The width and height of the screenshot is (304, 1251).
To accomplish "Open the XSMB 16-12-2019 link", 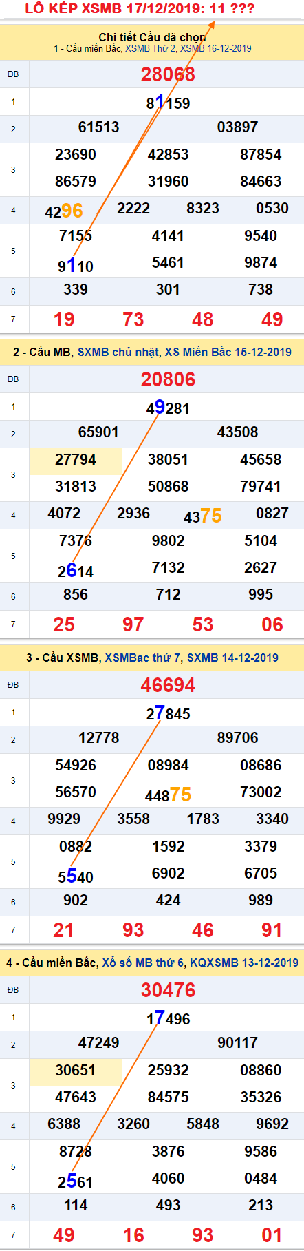I will tap(216, 49).
